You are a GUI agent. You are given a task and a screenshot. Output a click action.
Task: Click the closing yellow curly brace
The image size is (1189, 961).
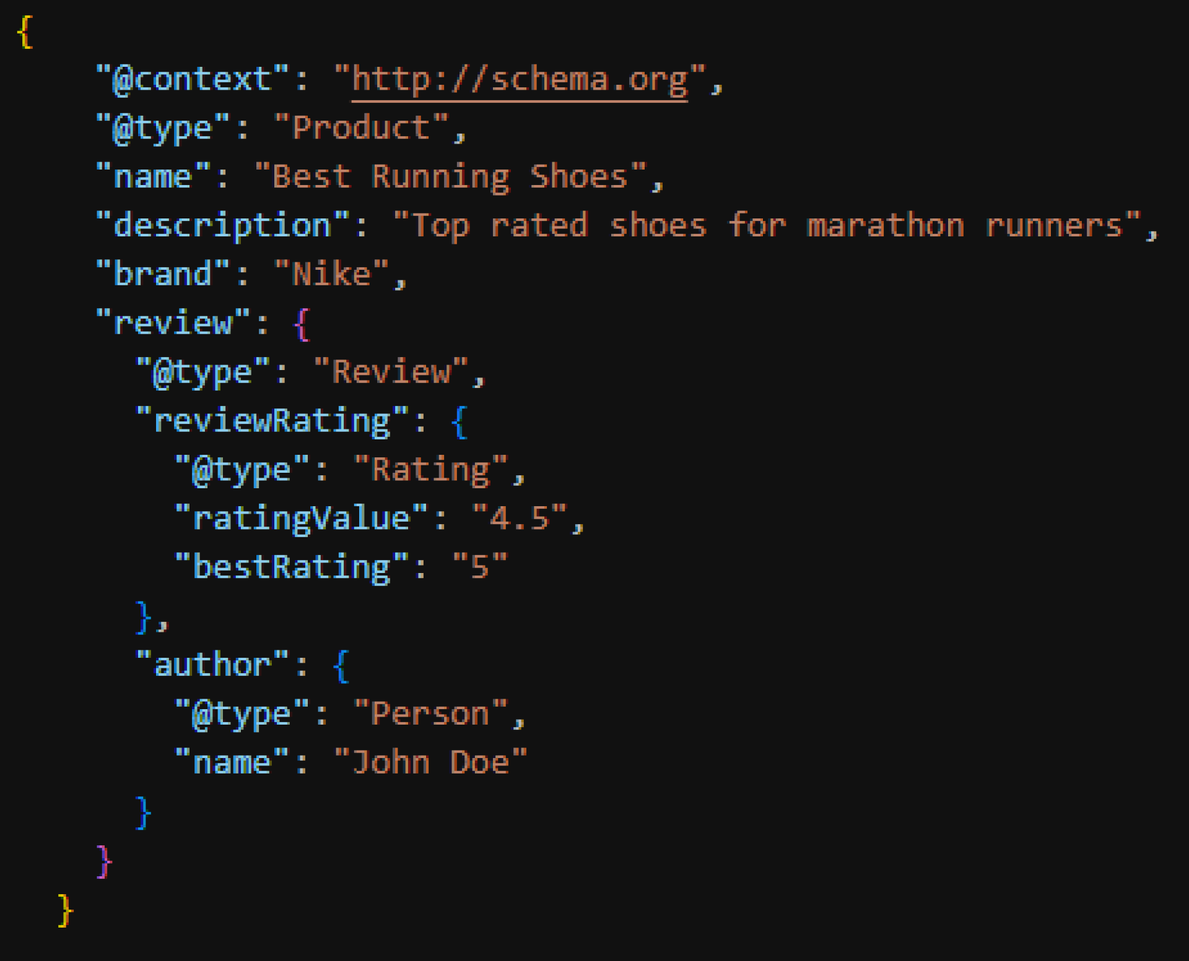[65, 911]
